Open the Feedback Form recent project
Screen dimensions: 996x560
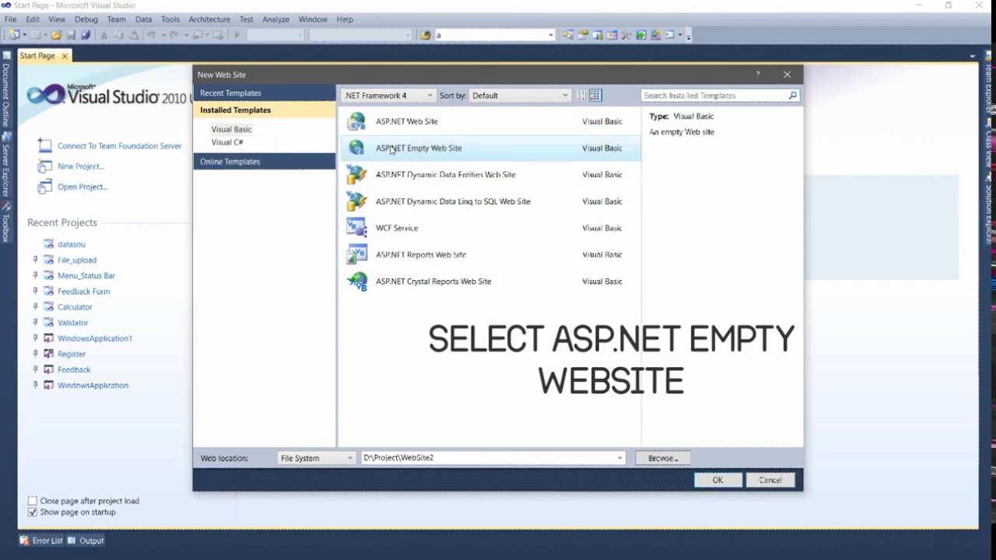coord(84,291)
